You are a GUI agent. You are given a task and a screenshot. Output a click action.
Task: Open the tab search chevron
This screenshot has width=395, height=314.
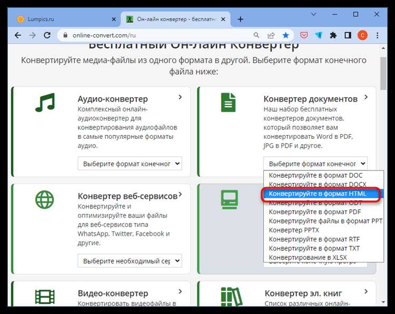tap(314, 14)
